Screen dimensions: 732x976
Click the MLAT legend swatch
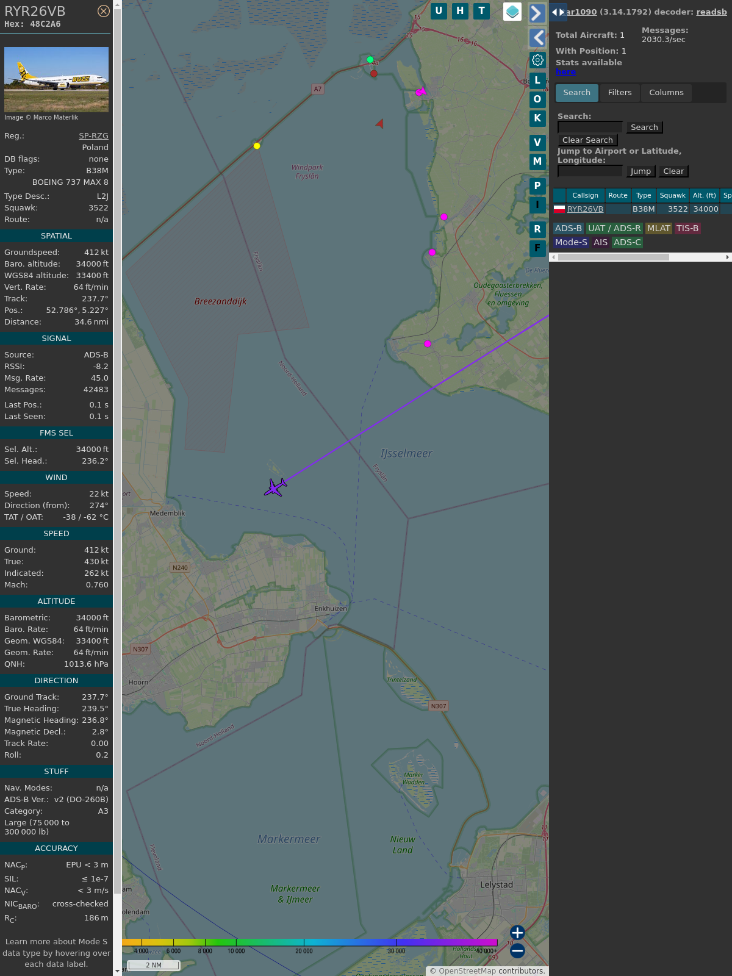[x=659, y=228]
